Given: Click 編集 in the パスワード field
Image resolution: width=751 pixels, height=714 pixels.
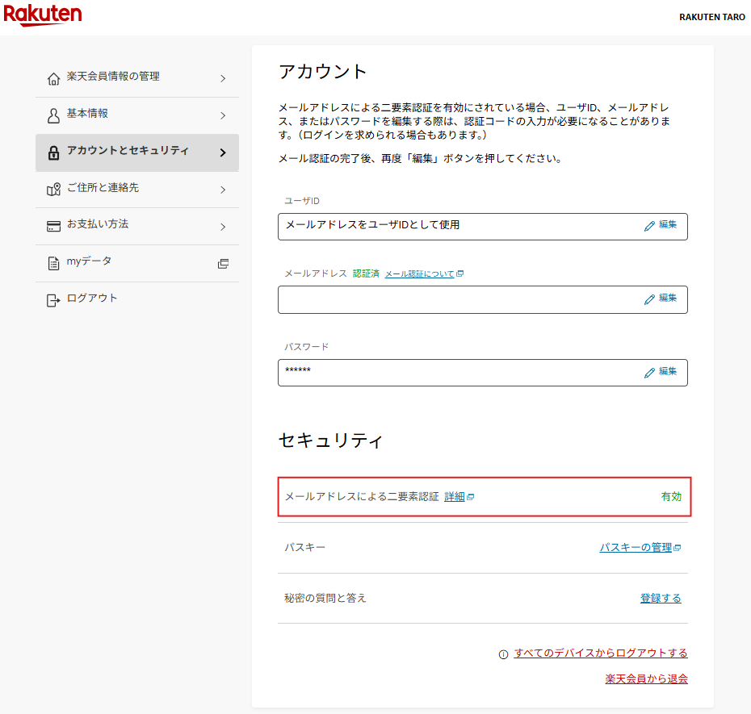Looking at the screenshot, I should [x=668, y=371].
